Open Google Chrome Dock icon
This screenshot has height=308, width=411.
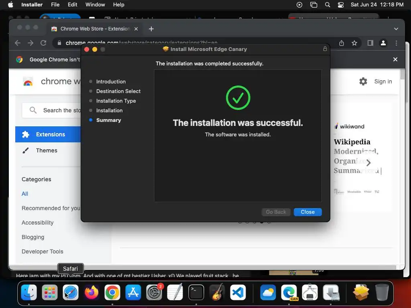click(x=112, y=292)
